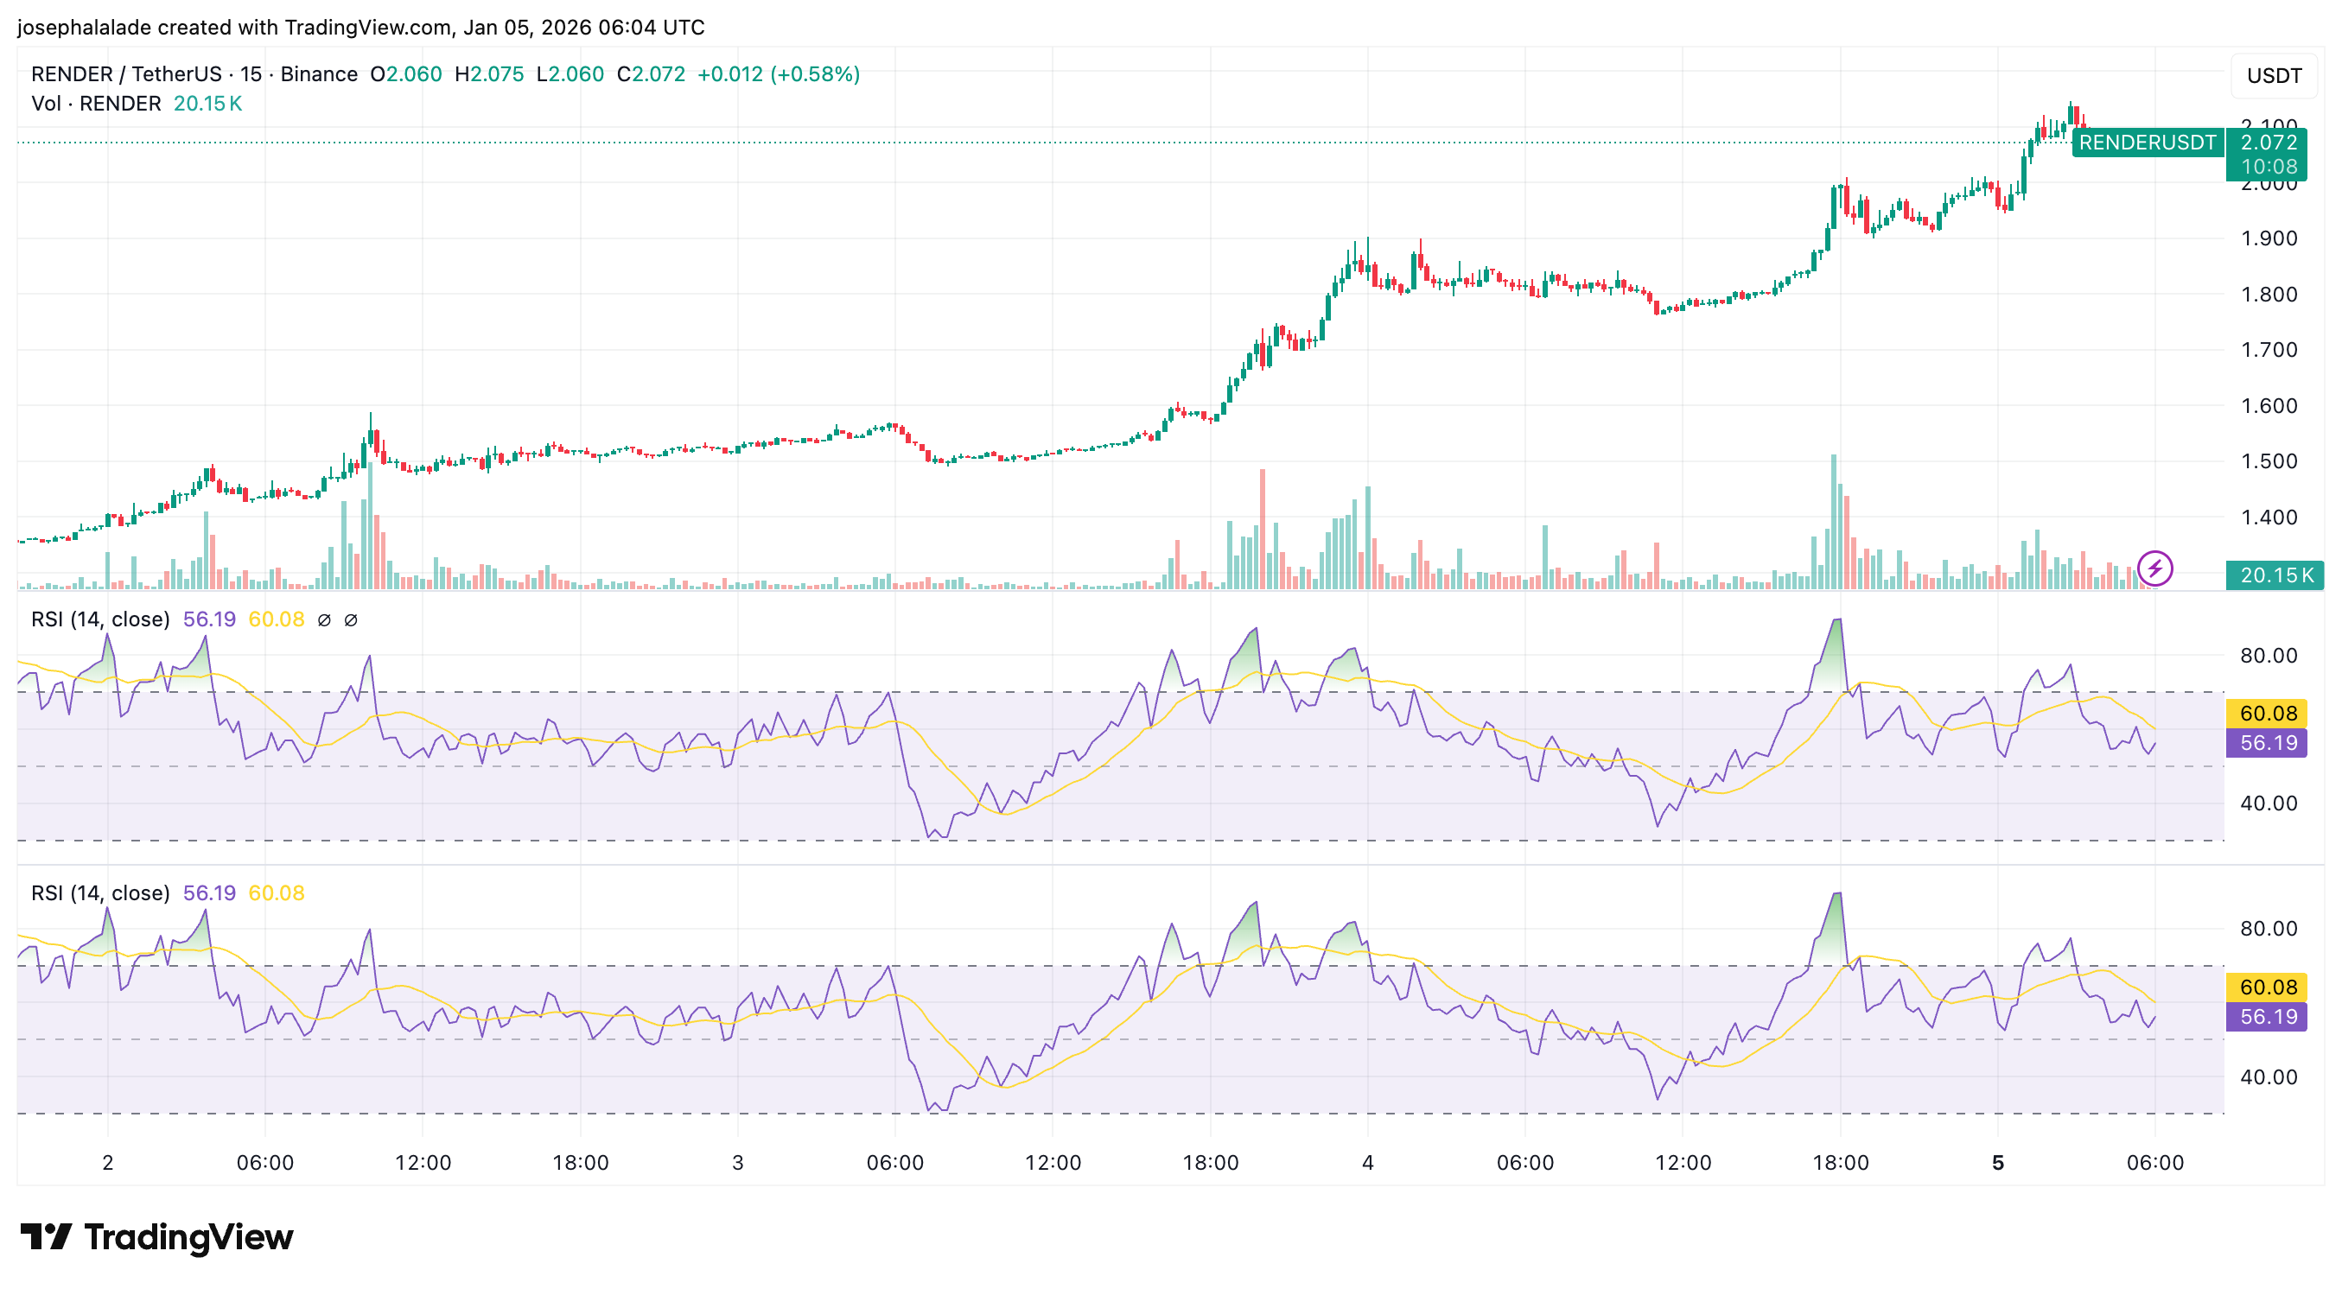Click the 1.800 level on price scale
Screen dimensions: 2342x1289
2269,295
